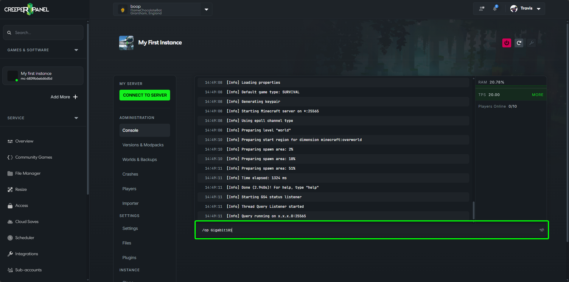Image resolution: width=569 pixels, height=282 pixels.
Task: Switch to the Players administration tab
Action: coord(129,189)
